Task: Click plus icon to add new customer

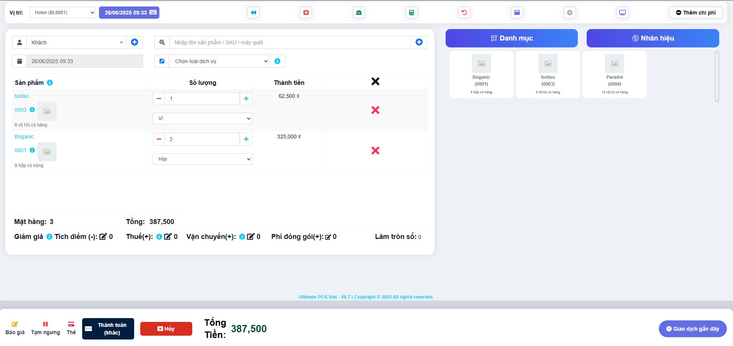Action: pyautogui.click(x=135, y=42)
